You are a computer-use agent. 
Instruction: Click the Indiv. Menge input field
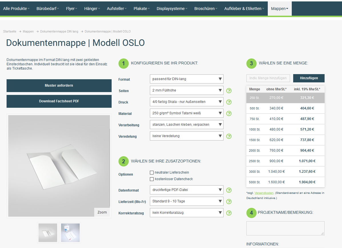coord(268,78)
